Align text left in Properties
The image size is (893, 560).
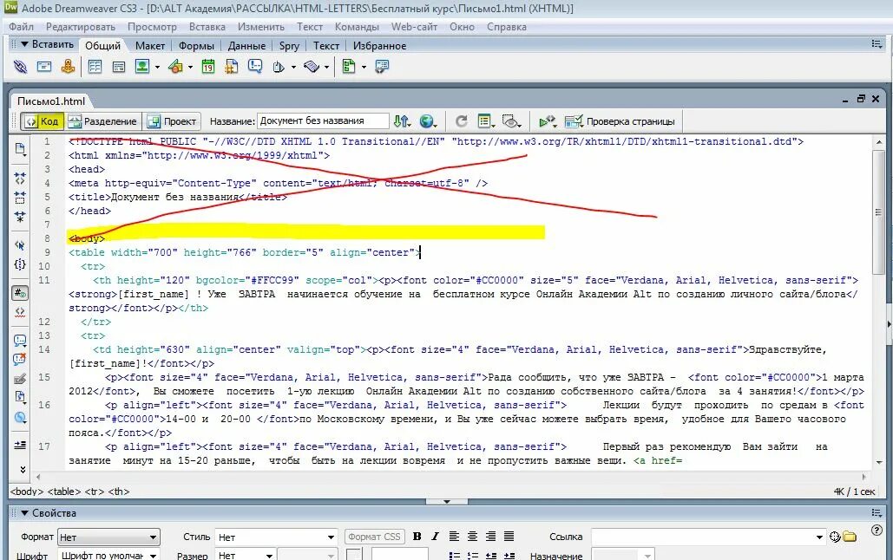pyautogui.click(x=454, y=536)
